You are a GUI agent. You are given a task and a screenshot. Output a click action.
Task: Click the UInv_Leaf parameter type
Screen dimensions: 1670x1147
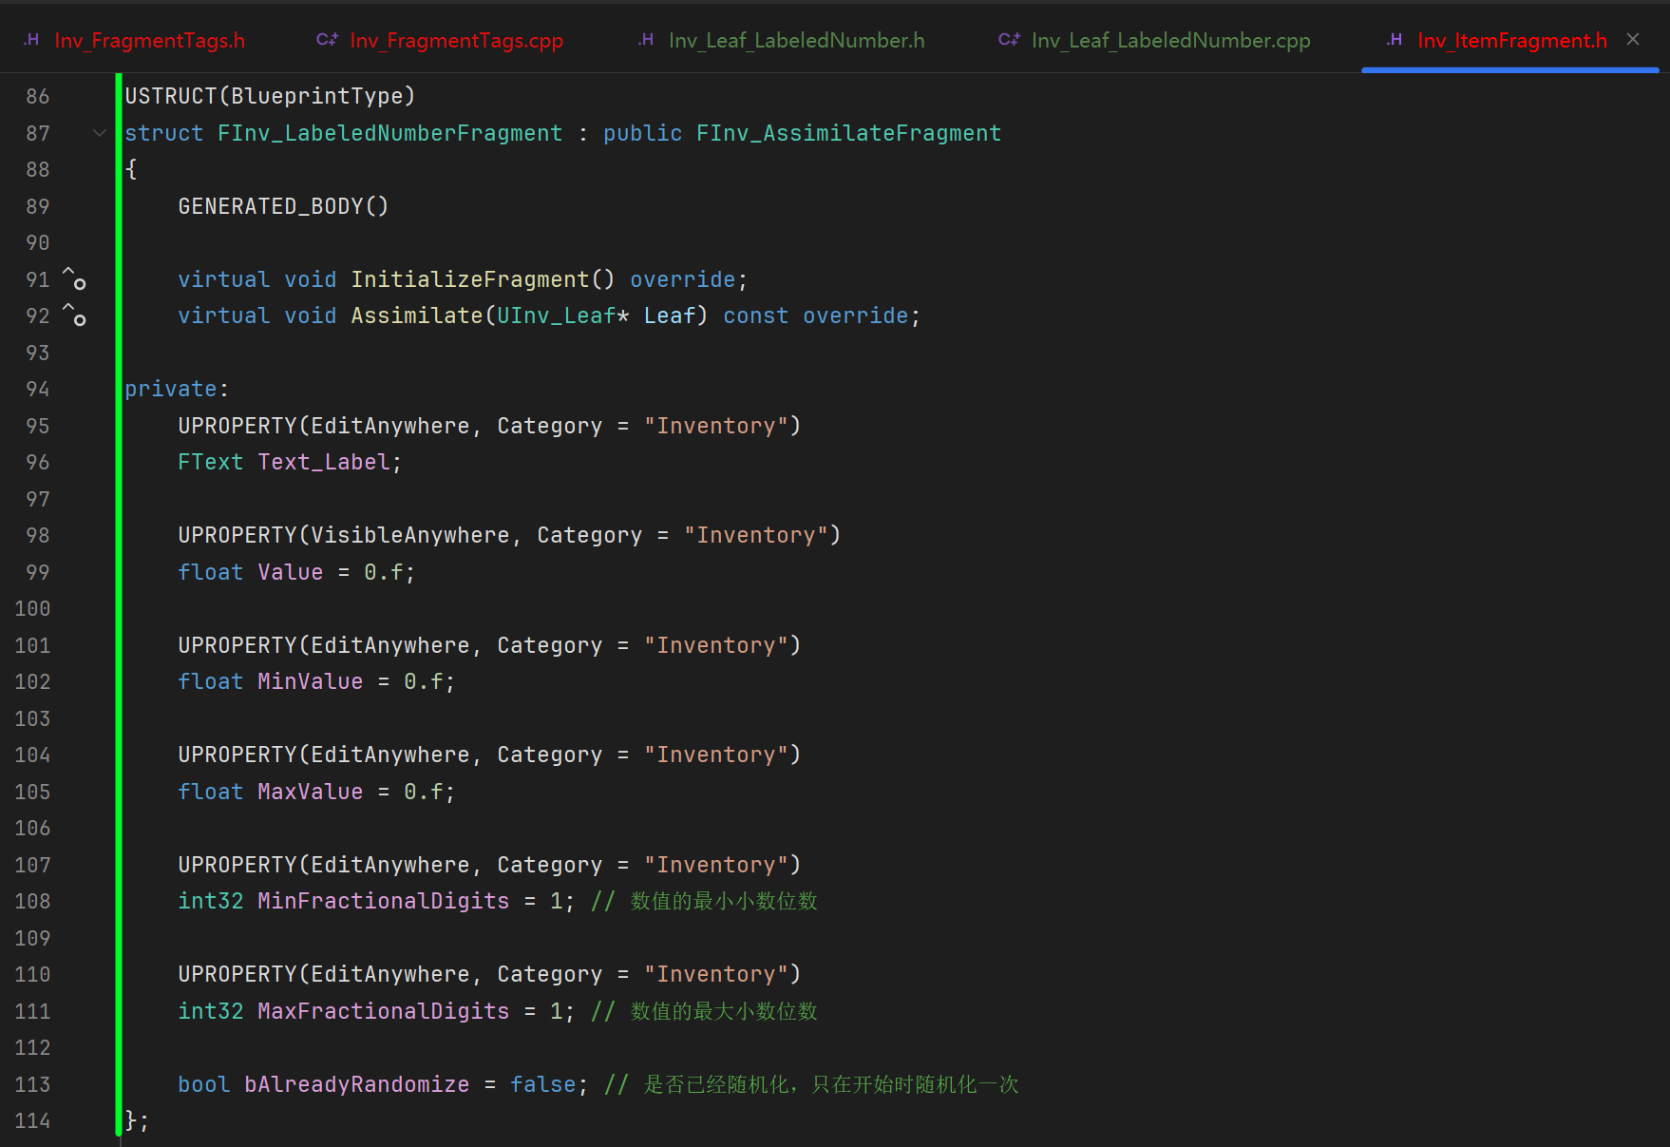556,315
